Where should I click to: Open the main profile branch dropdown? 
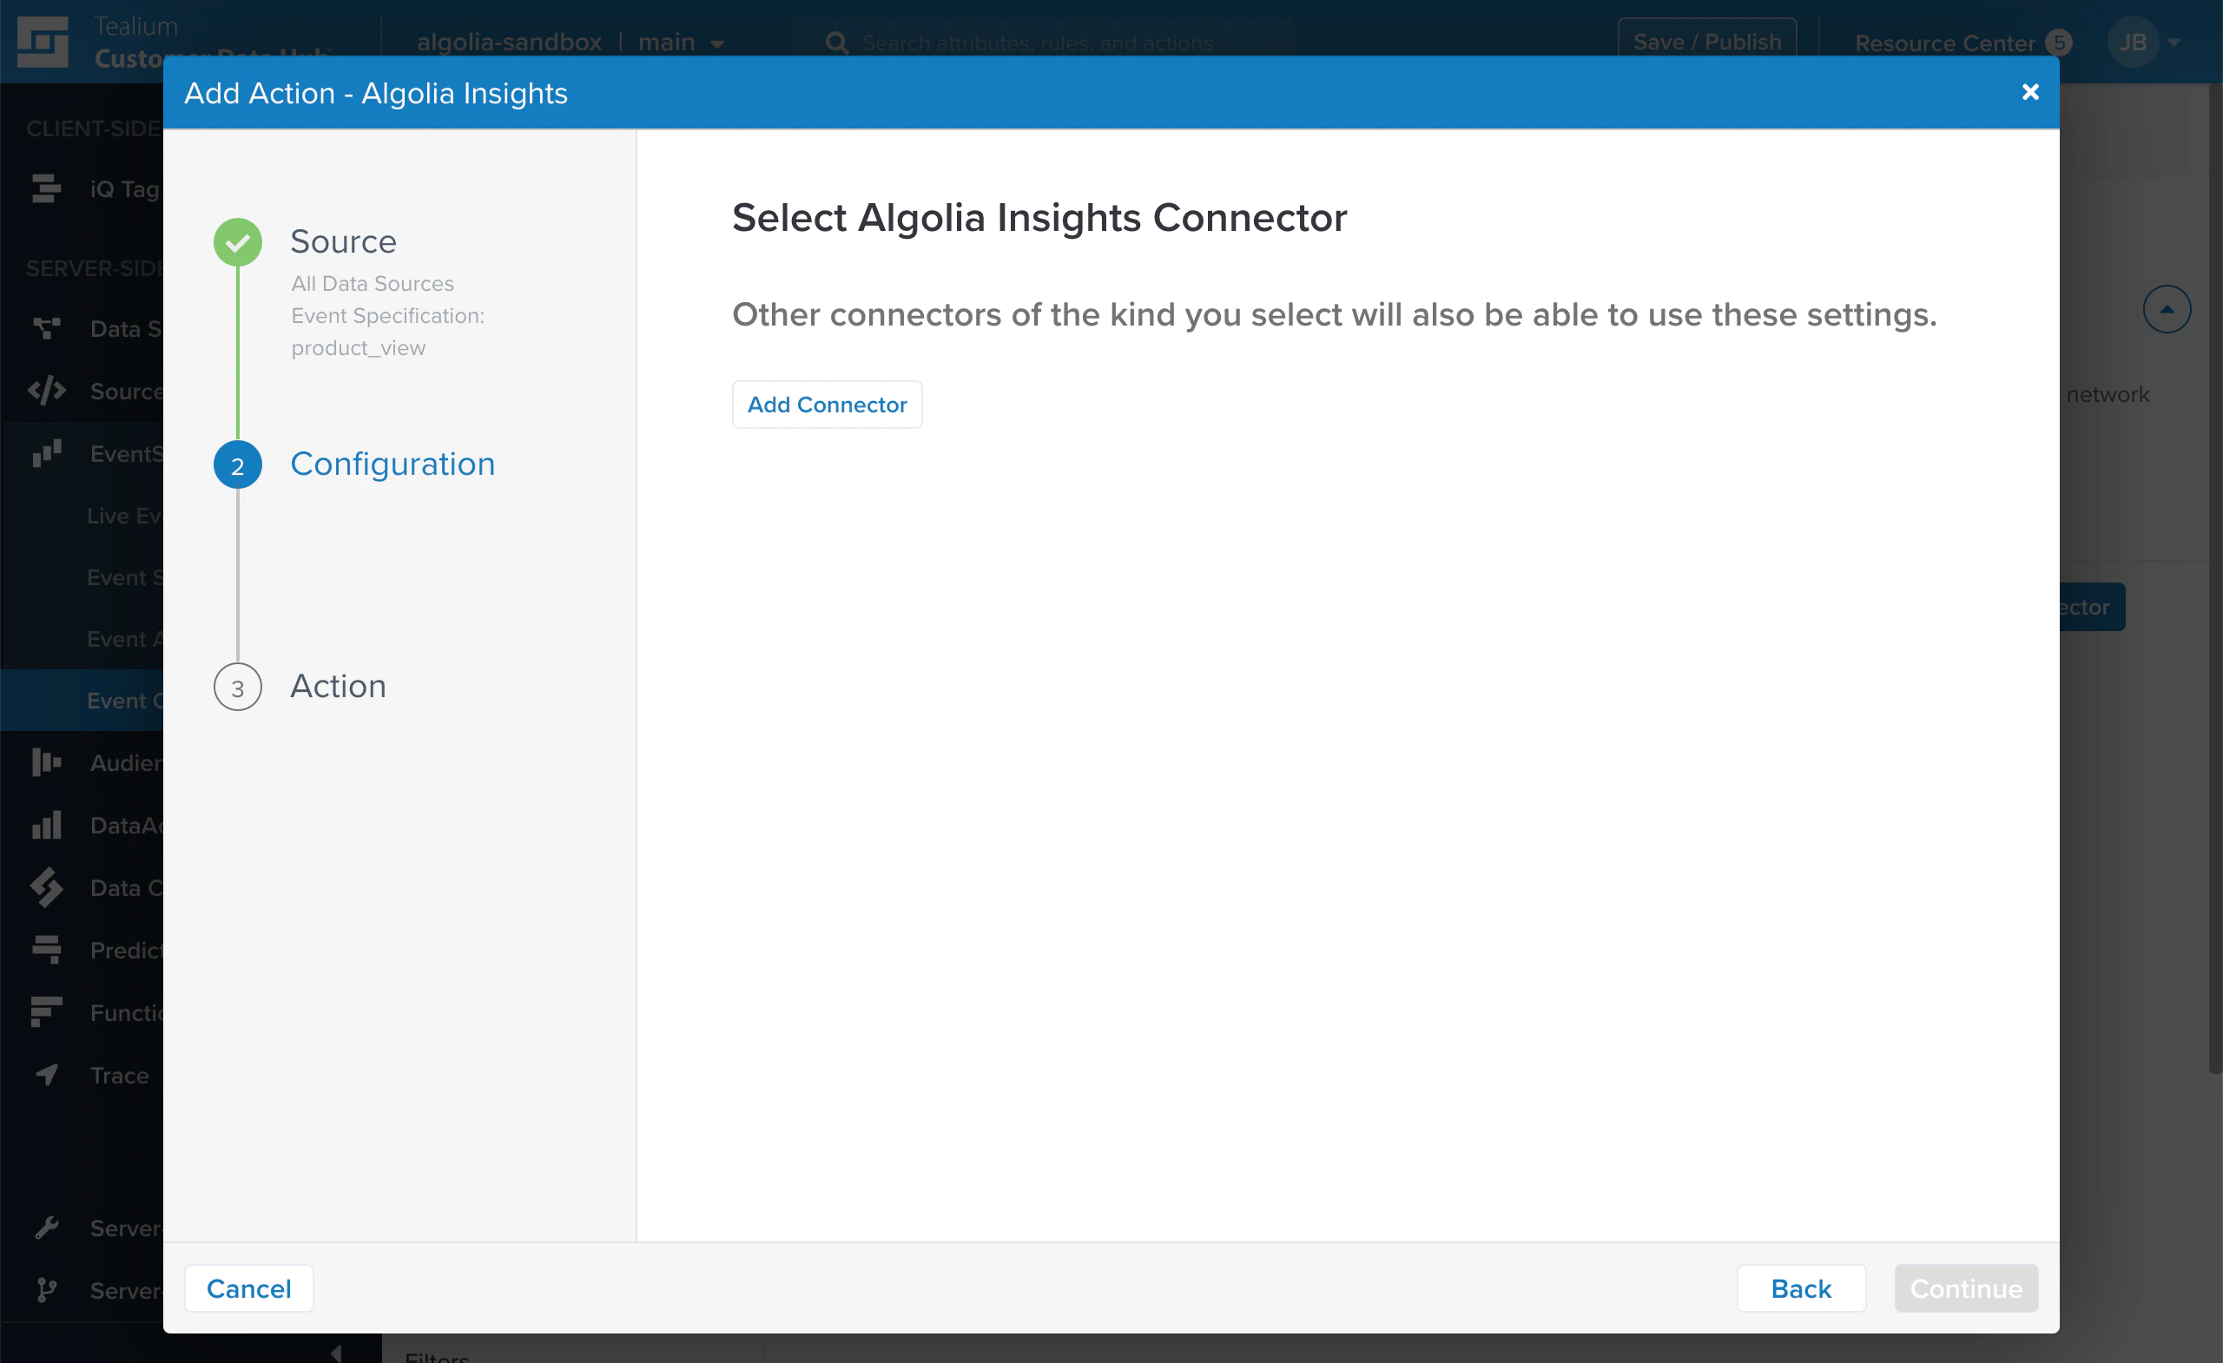click(x=681, y=42)
